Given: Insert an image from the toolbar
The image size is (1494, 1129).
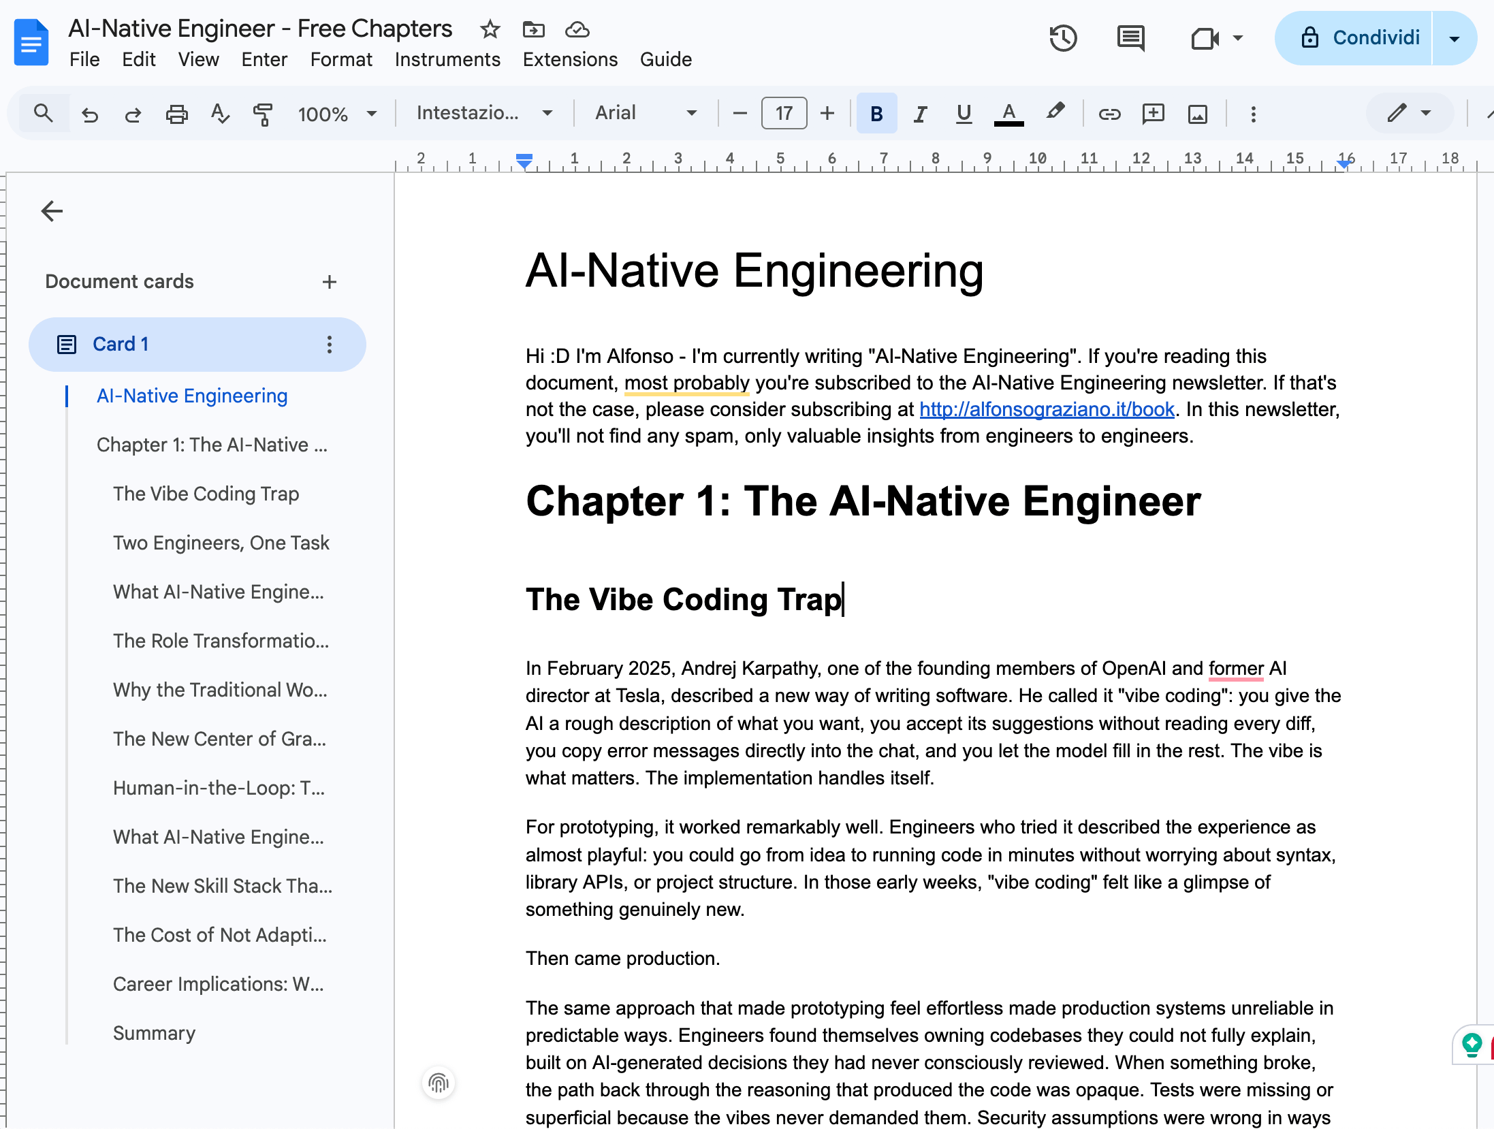Looking at the screenshot, I should pos(1198,114).
